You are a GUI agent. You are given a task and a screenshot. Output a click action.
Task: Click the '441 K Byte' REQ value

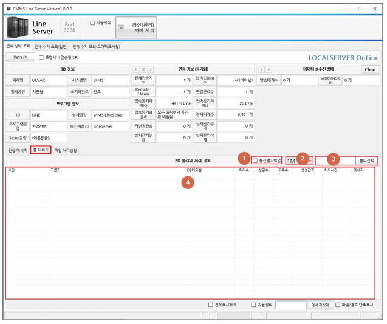pos(174,103)
